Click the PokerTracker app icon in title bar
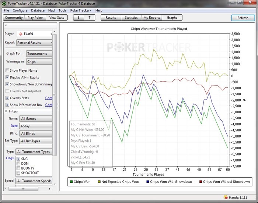Viewport: 258px width, 203px height. click(x=4, y=3)
